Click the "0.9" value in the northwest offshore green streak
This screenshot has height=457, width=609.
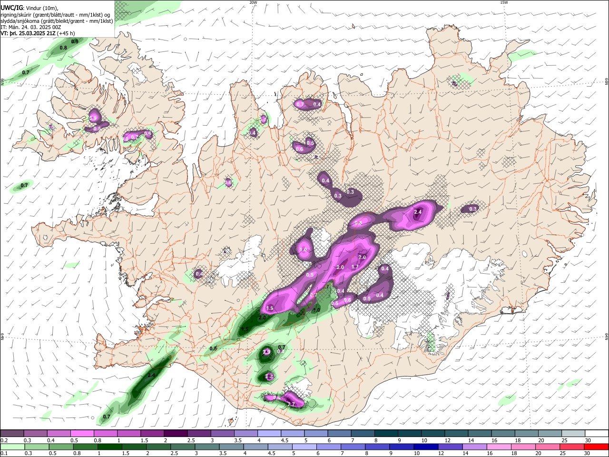click(x=75, y=42)
